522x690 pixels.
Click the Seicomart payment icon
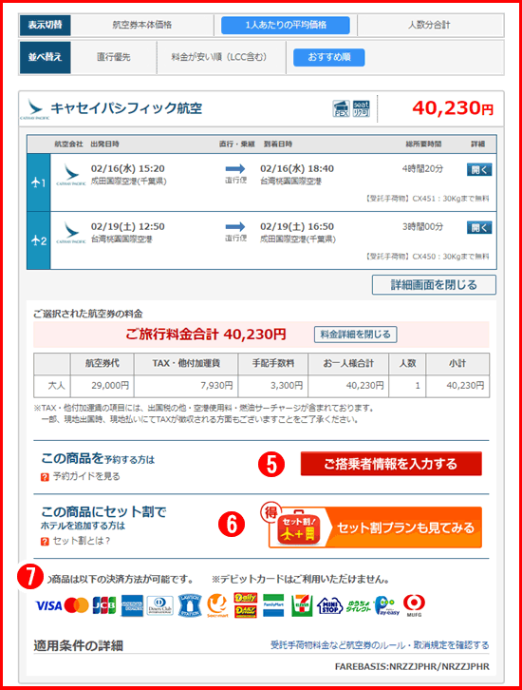[x=217, y=605]
